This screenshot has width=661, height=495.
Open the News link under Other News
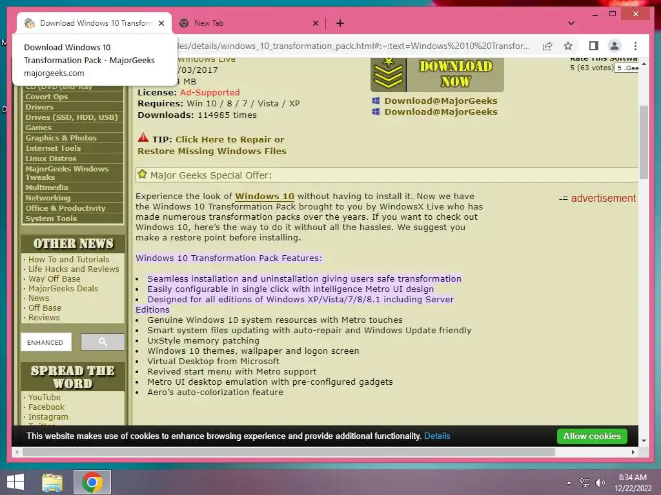[x=39, y=298]
